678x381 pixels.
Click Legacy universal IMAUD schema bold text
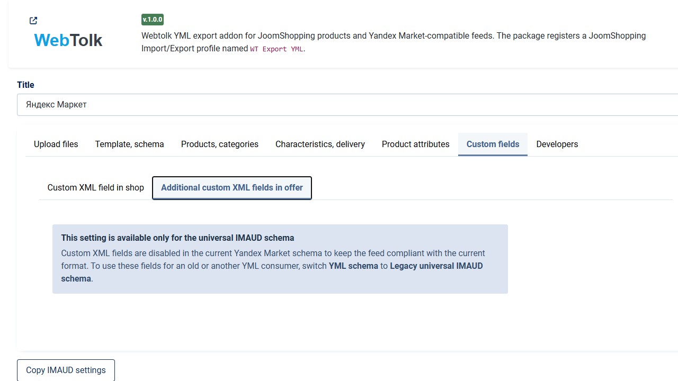coord(272,272)
